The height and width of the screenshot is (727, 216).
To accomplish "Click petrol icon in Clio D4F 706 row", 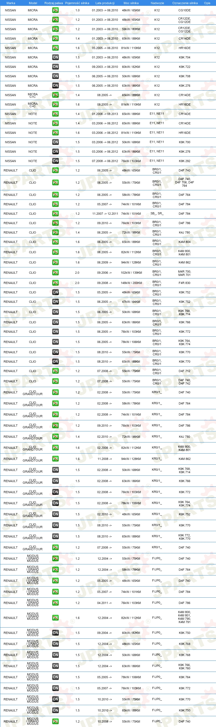I will 56,183.
